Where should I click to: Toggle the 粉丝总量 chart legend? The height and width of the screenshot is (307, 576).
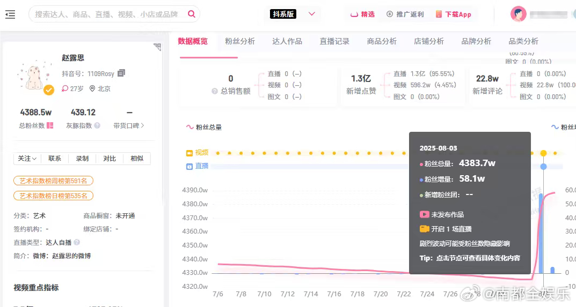(204, 128)
